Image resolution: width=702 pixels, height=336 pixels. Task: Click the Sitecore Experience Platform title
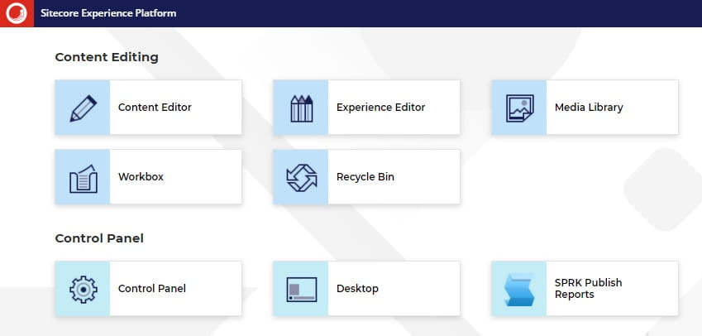(x=108, y=13)
